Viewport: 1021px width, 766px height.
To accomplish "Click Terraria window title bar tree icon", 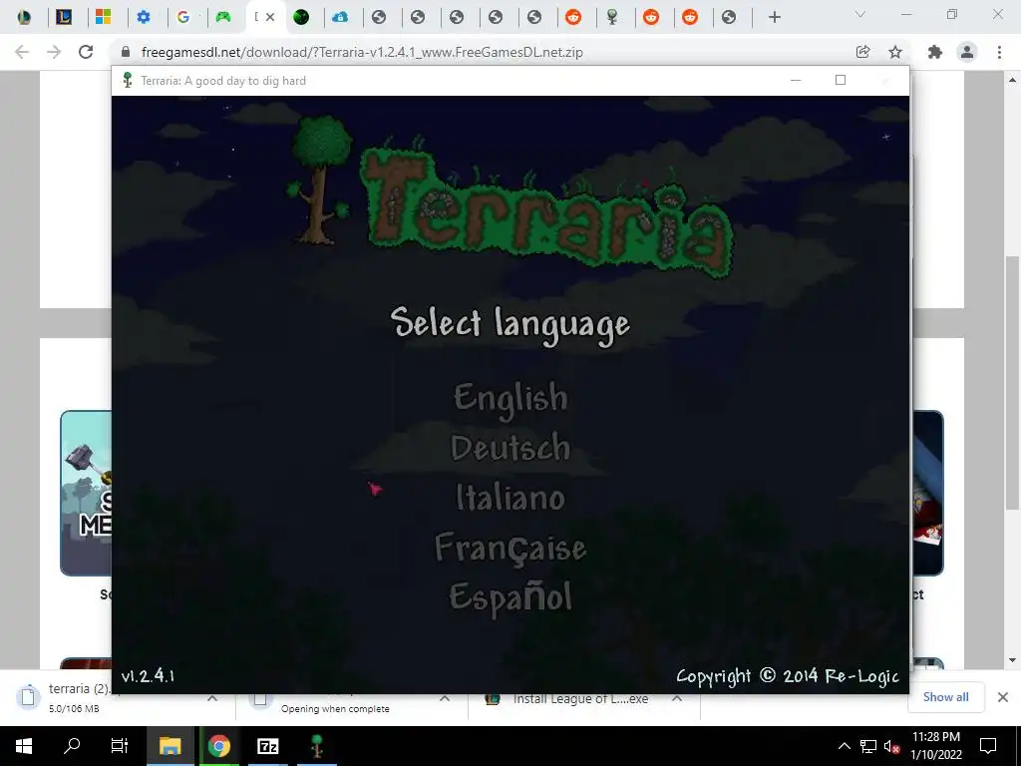I will click(x=128, y=80).
